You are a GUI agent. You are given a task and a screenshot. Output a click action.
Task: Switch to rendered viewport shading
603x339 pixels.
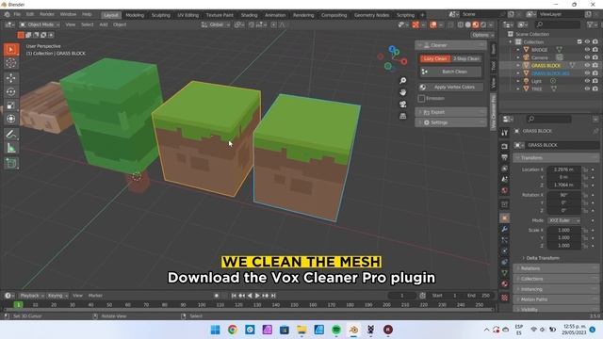pos(483,24)
